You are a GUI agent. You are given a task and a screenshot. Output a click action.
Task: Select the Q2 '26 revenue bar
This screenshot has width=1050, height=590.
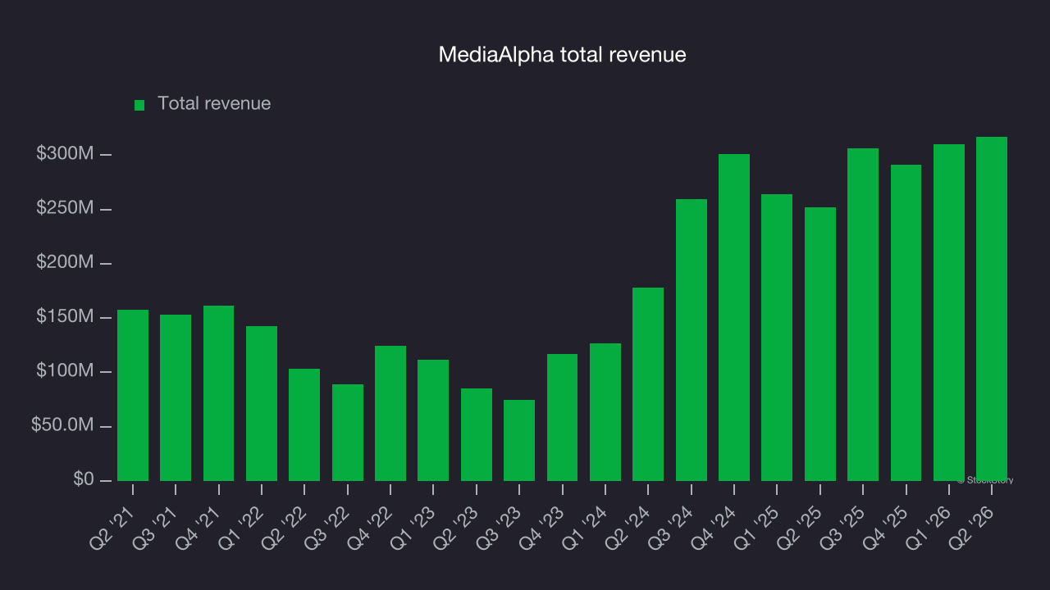(992, 309)
